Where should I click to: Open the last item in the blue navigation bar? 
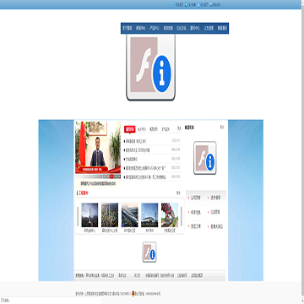click(222, 28)
